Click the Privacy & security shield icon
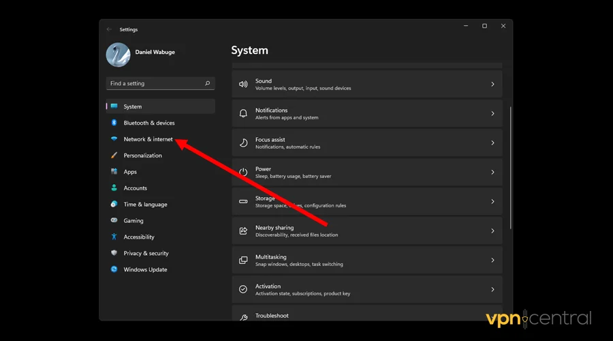This screenshot has width=613, height=341. pos(114,253)
